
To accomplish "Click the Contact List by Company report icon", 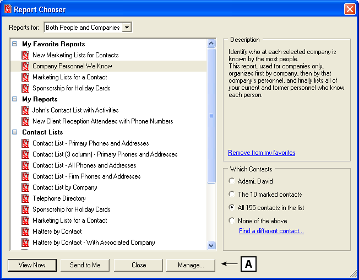I will pyautogui.click(x=25, y=187).
